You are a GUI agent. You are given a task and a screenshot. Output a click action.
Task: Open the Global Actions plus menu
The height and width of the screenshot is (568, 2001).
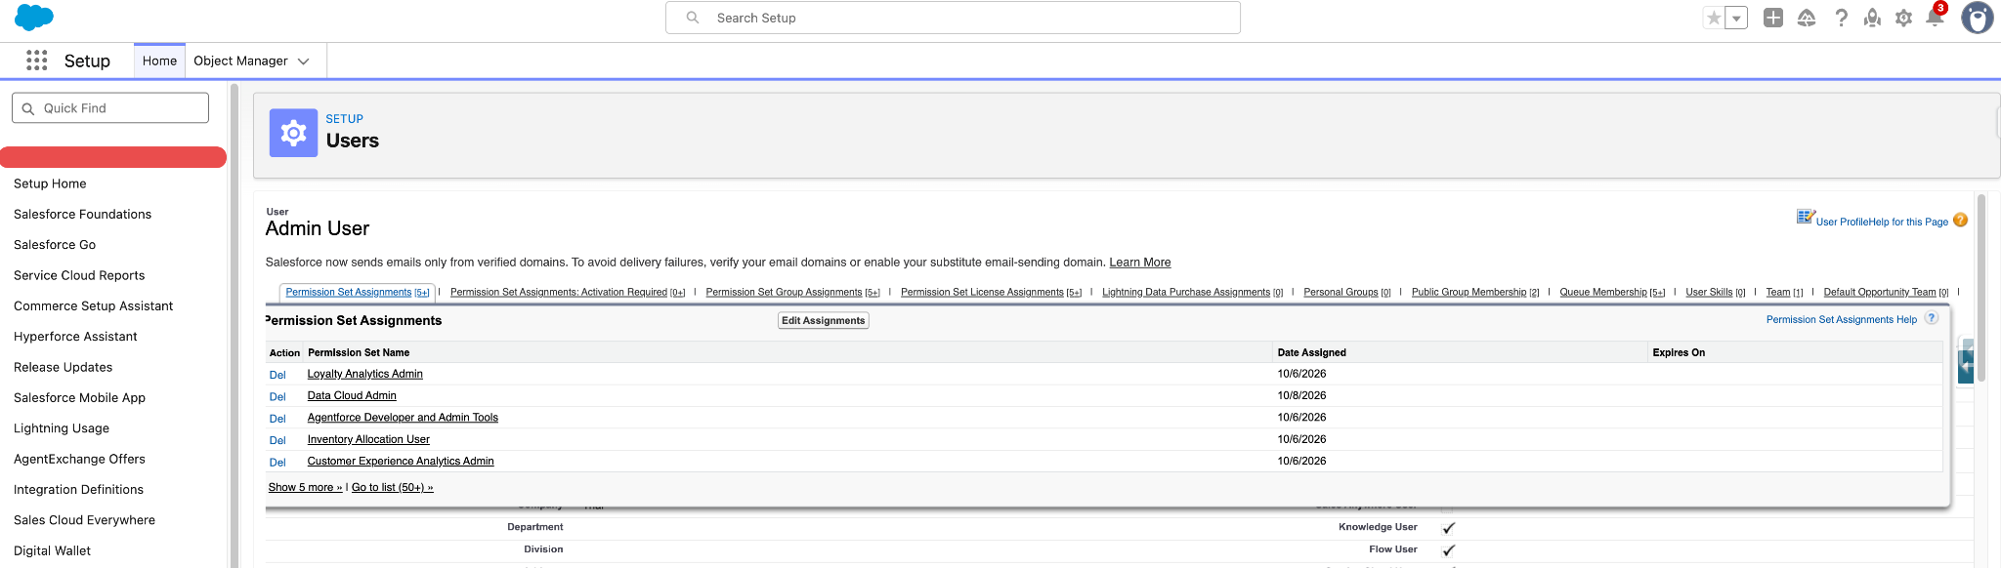pos(1773,18)
